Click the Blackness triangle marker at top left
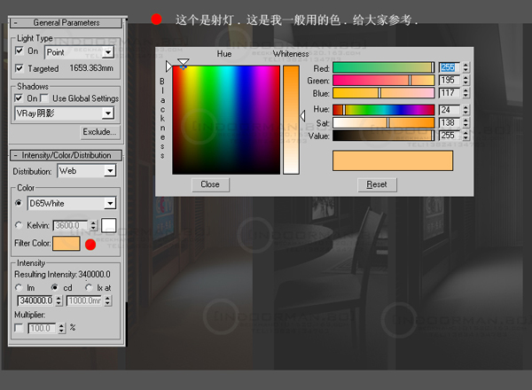532x390 pixels. 168,66
